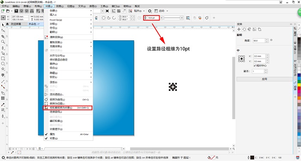This screenshot has width=301, height=161.
Task: Expand the 对齐与分布 submenu
Action: coord(68,55)
